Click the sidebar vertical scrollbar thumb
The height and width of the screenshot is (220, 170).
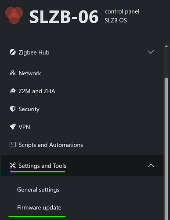(x=166, y=148)
